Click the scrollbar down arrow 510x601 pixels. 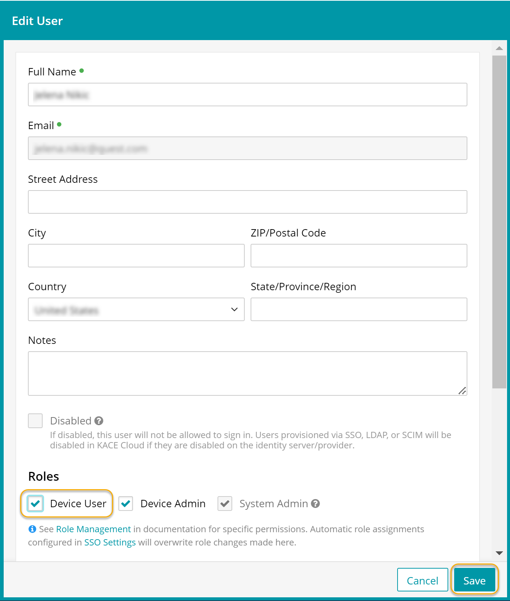(x=499, y=553)
